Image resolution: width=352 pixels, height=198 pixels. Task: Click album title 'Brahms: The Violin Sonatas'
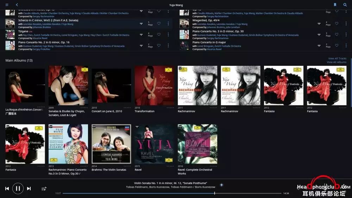pyautogui.click(x=109, y=170)
